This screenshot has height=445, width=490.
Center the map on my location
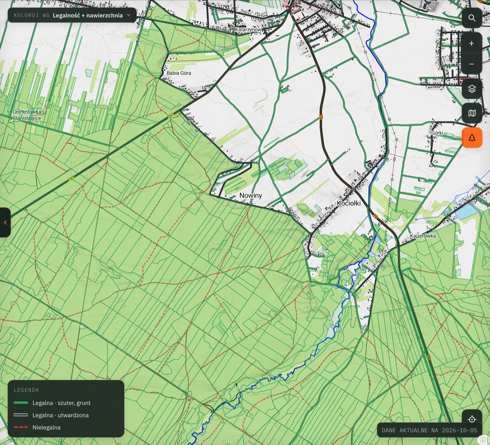point(472,419)
